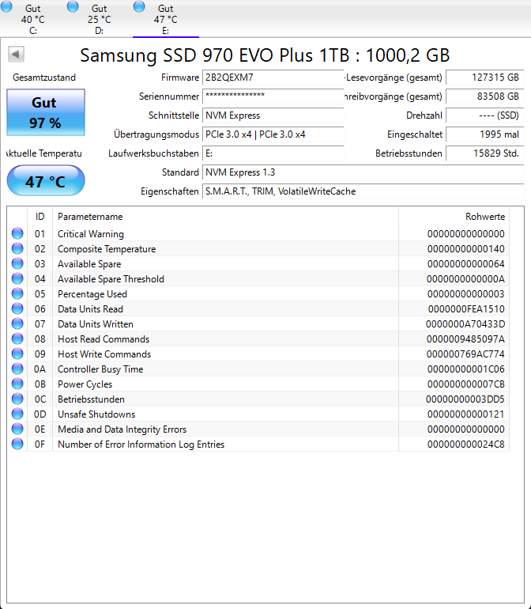The height and width of the screenshot is (609, 531).
Task: Click the Standard field NVM Express 1.3
Action: (363, 172)
